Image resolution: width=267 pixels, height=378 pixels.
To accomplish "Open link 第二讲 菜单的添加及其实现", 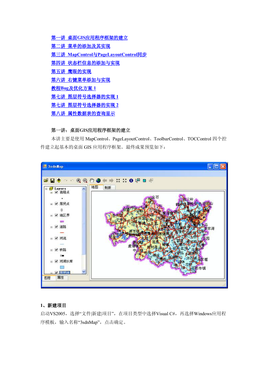I will tap(81, 46).
